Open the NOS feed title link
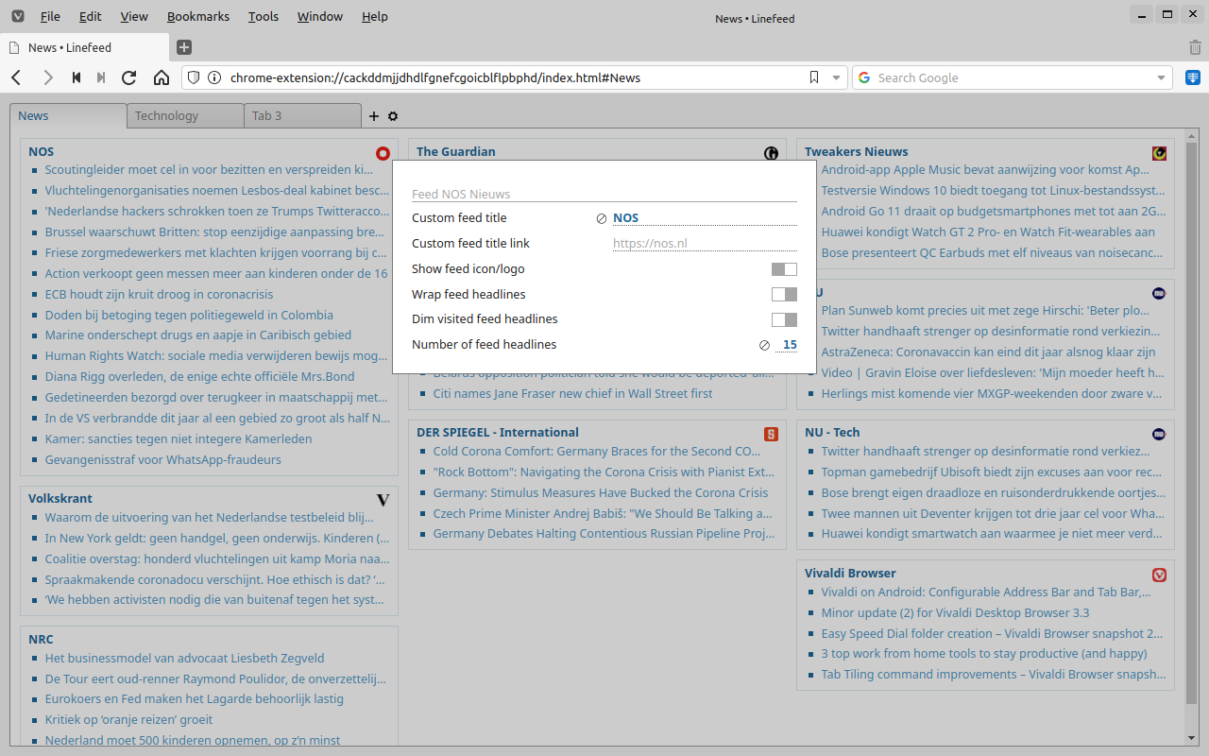This screenshot has width=1209, height=756. [x=42, y=151]
